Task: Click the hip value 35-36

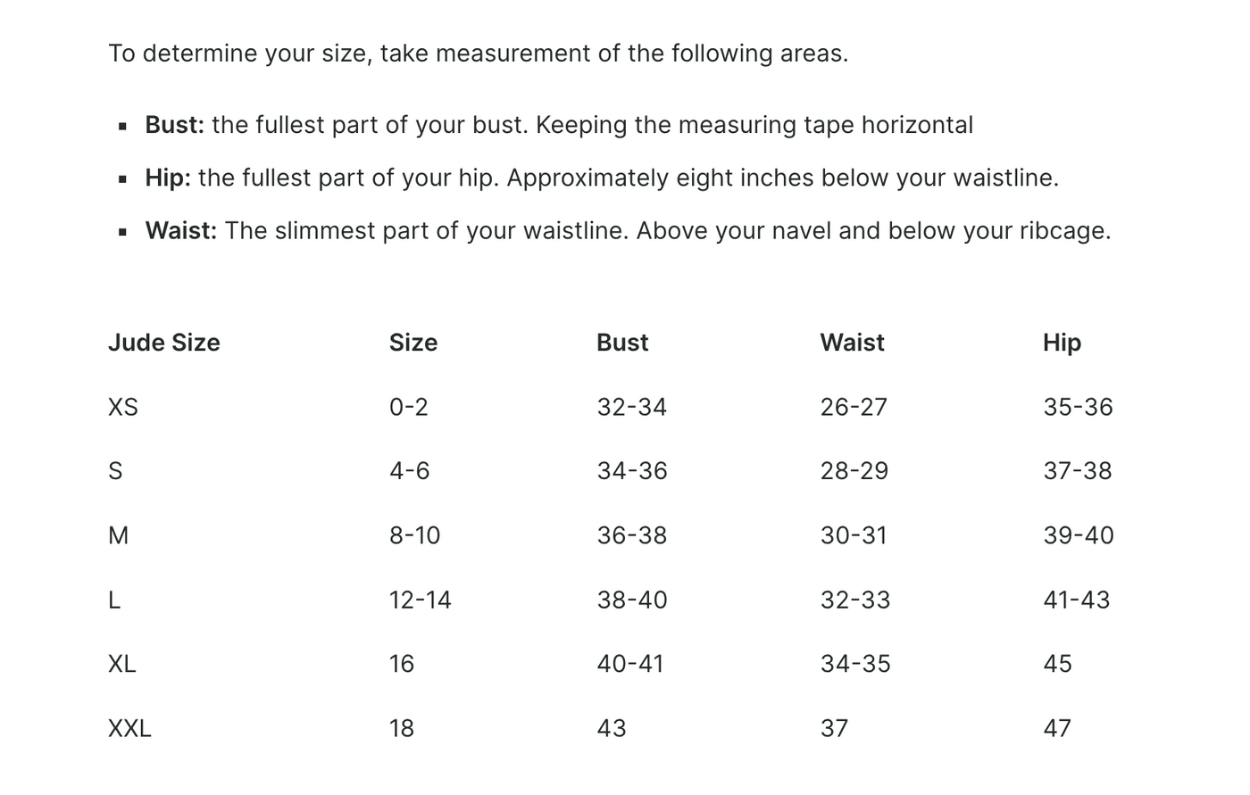Action: click(1079, 407)
